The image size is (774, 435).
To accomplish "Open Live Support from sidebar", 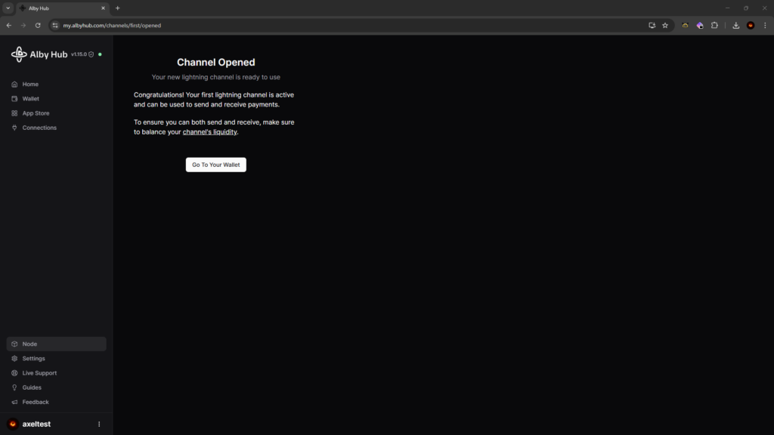I will (x=39, y=372).
